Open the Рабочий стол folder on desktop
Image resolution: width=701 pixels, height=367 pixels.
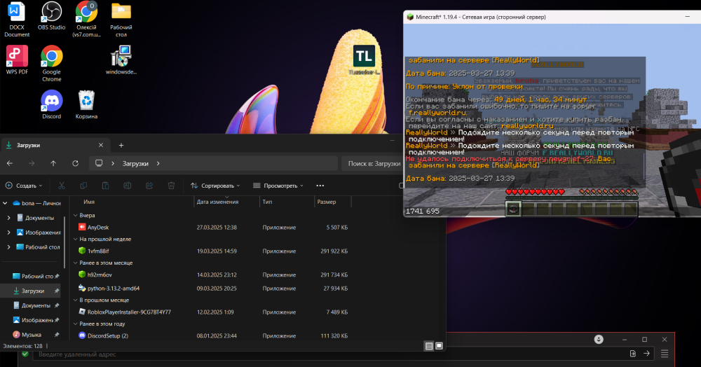121,20
